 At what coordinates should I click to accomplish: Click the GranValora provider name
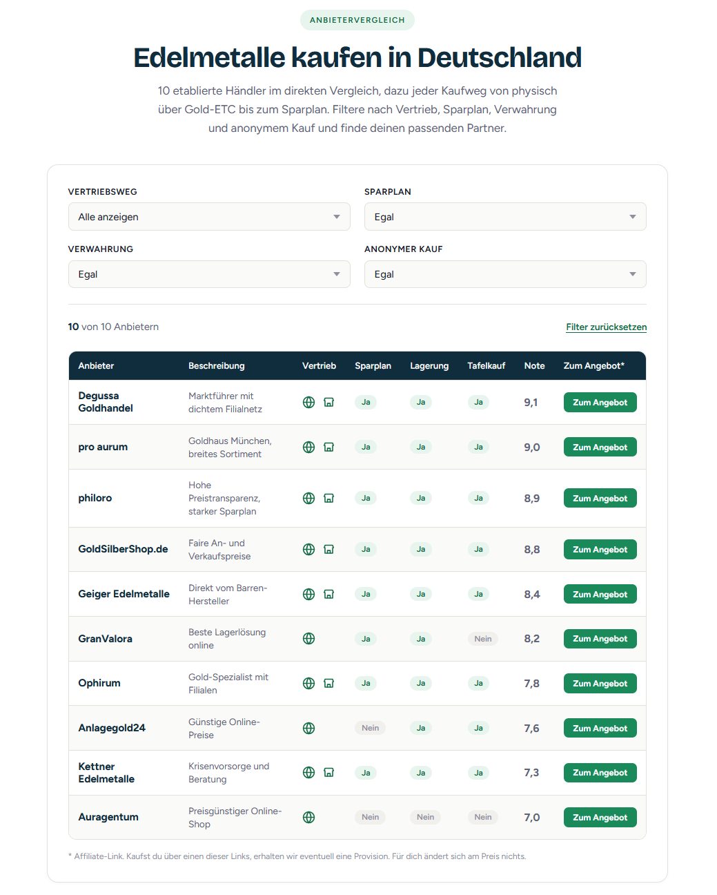click(x=105, y=638)
